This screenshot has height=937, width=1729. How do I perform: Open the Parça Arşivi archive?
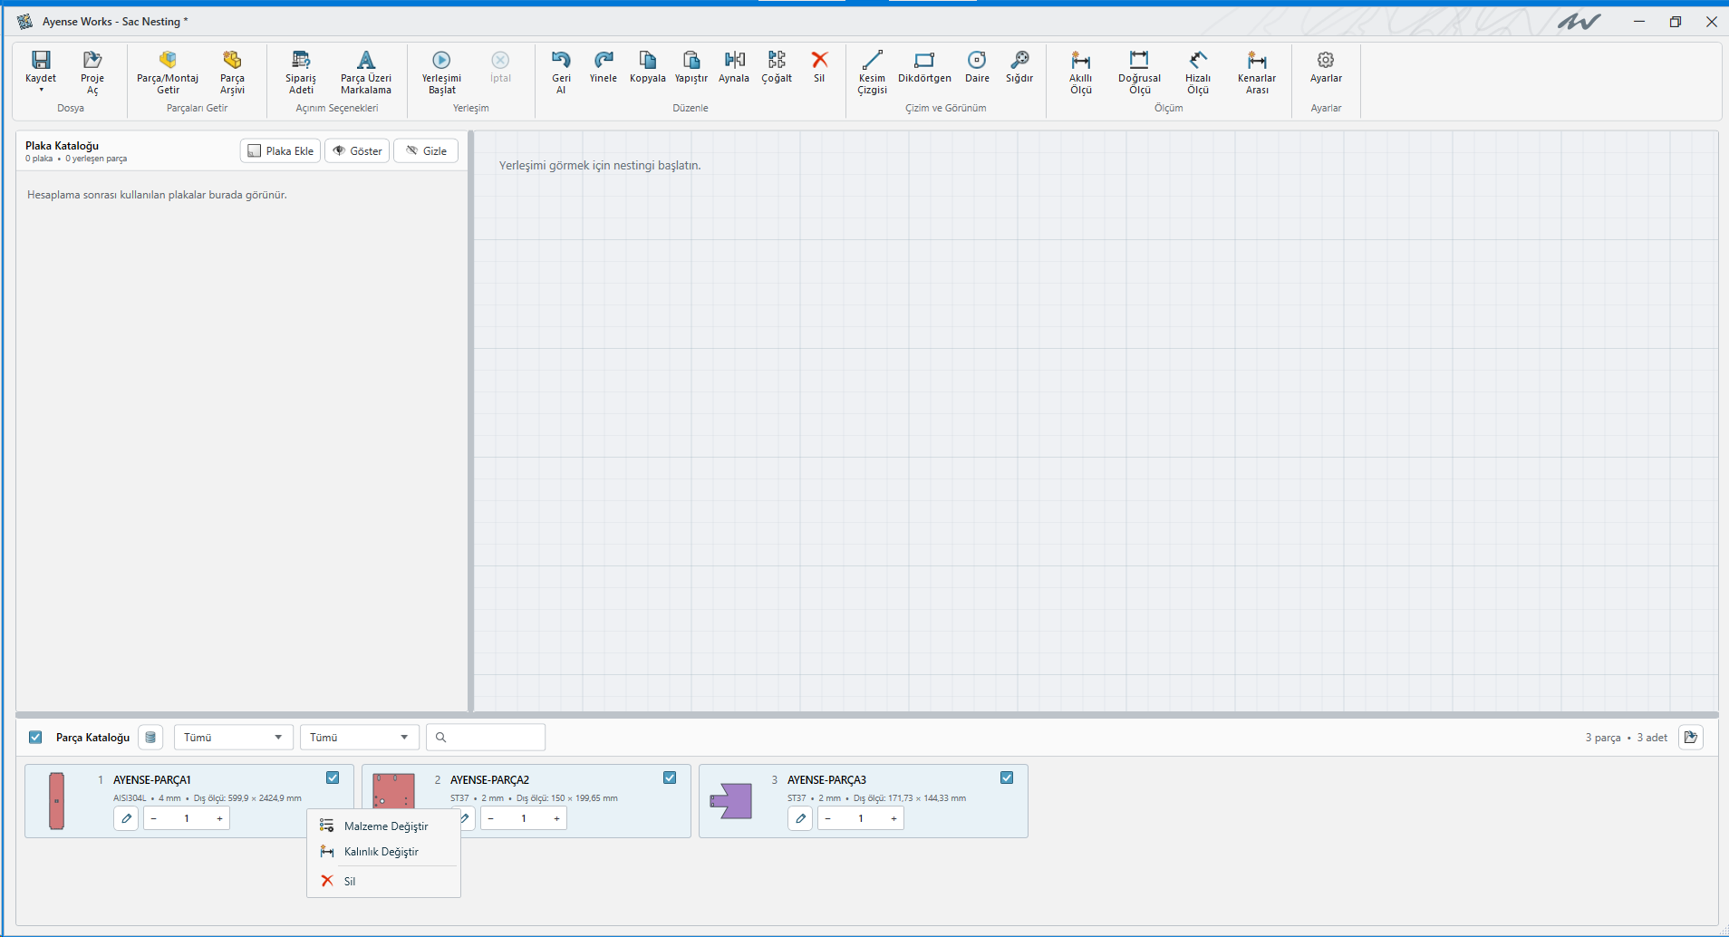[x=232, y=72]
